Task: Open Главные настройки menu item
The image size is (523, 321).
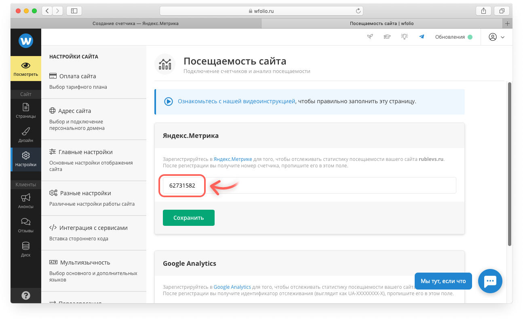Action: click(94, 160)
